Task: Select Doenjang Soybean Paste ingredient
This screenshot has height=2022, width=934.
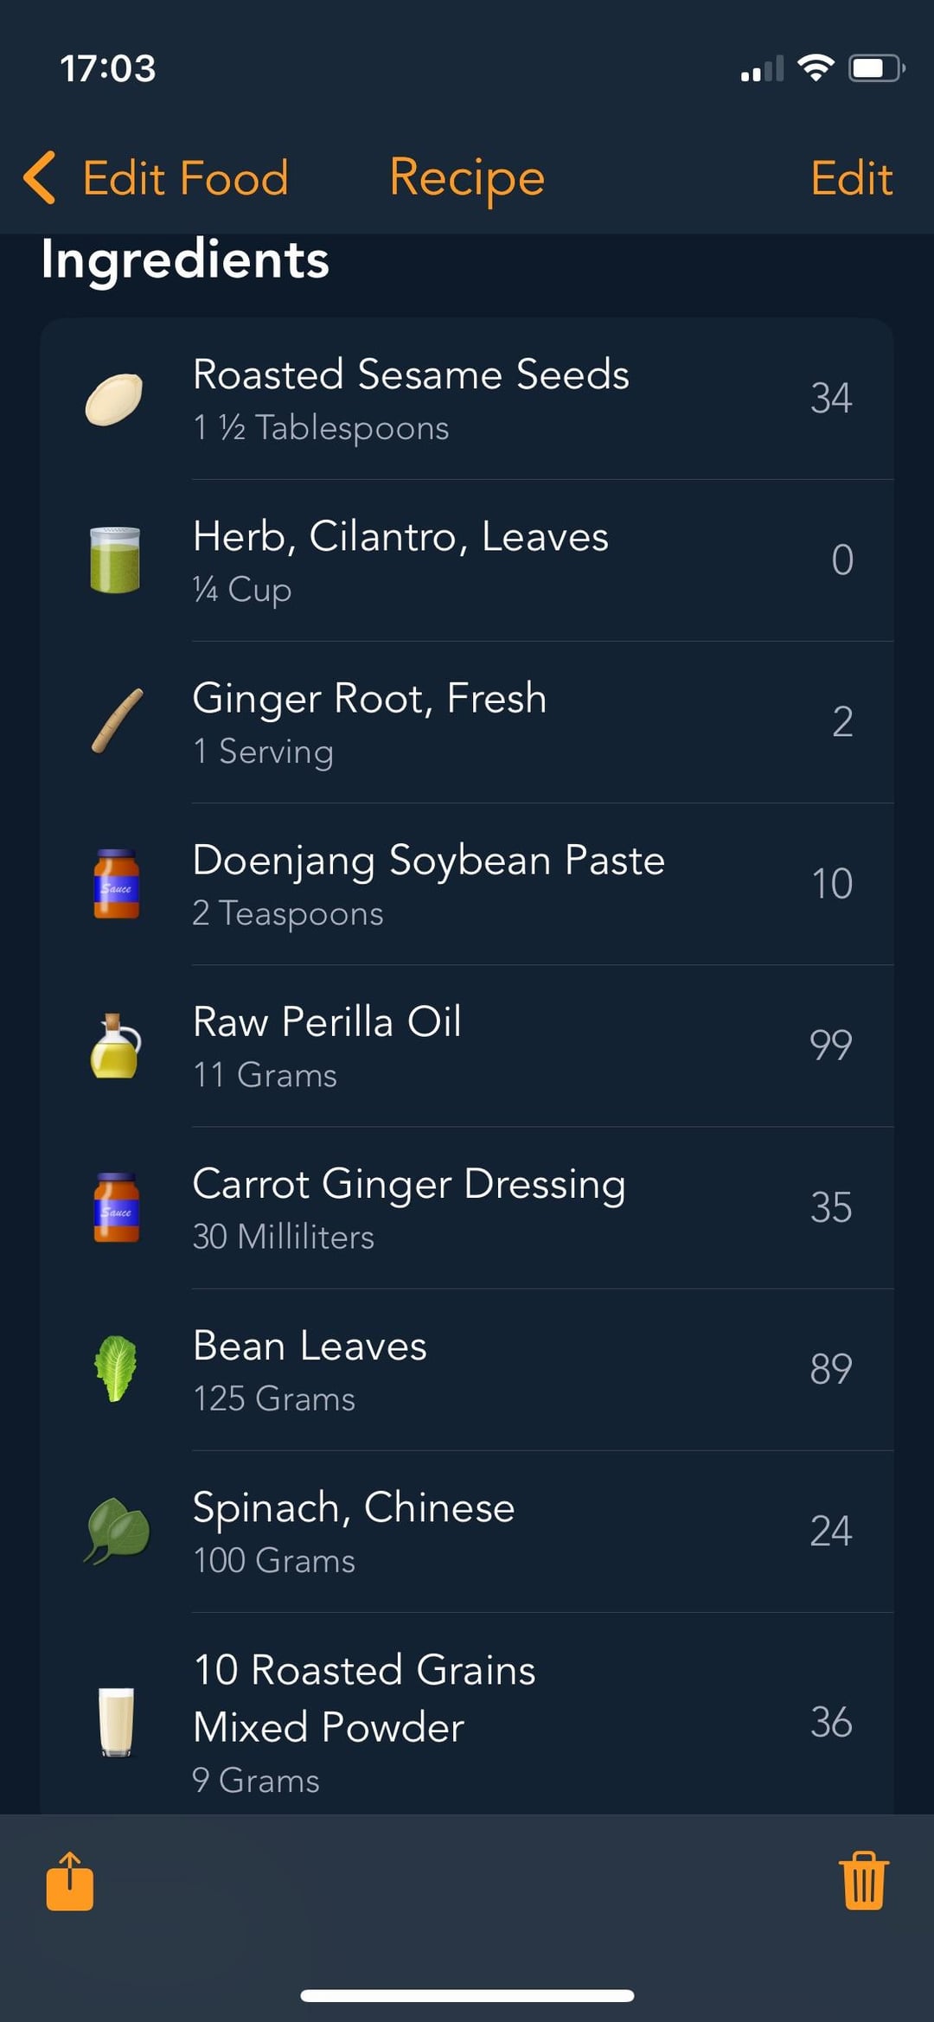Action: 428,884
